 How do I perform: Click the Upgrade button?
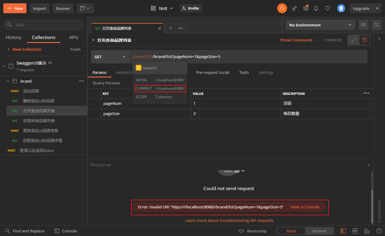point(361,8)
